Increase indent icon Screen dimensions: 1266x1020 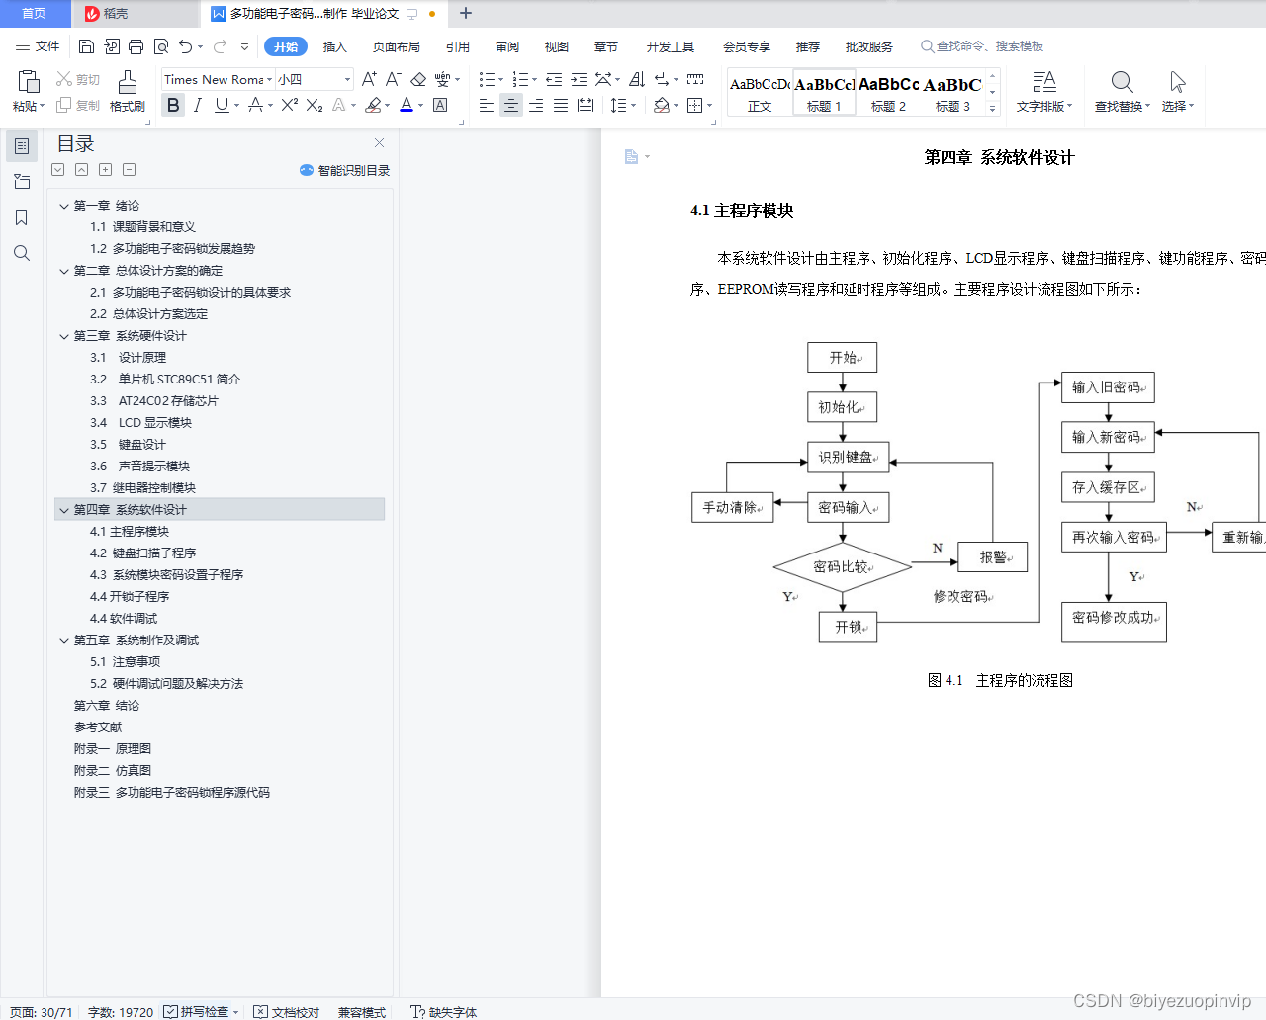[x=579, y=79]
